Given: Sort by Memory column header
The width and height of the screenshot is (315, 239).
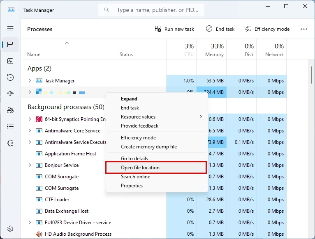Looking at the screenshot, I should pos(211,50).
